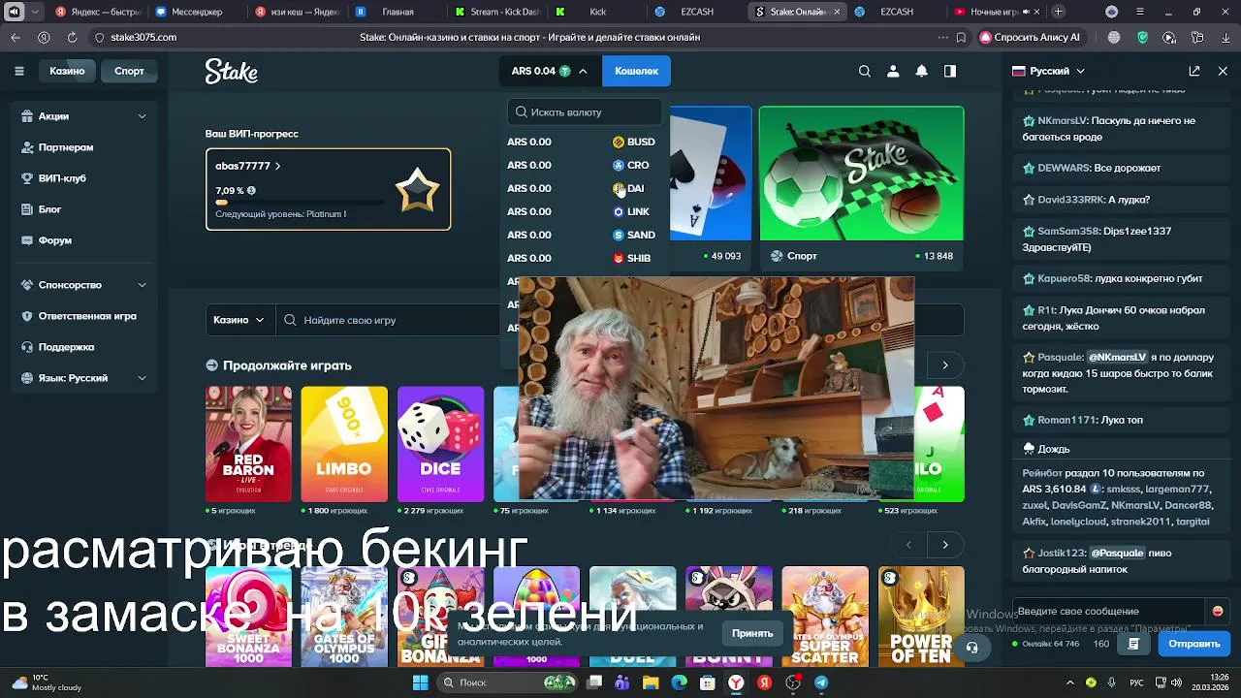
Task: Open Limbo game thumbnail
Action: 344,444
